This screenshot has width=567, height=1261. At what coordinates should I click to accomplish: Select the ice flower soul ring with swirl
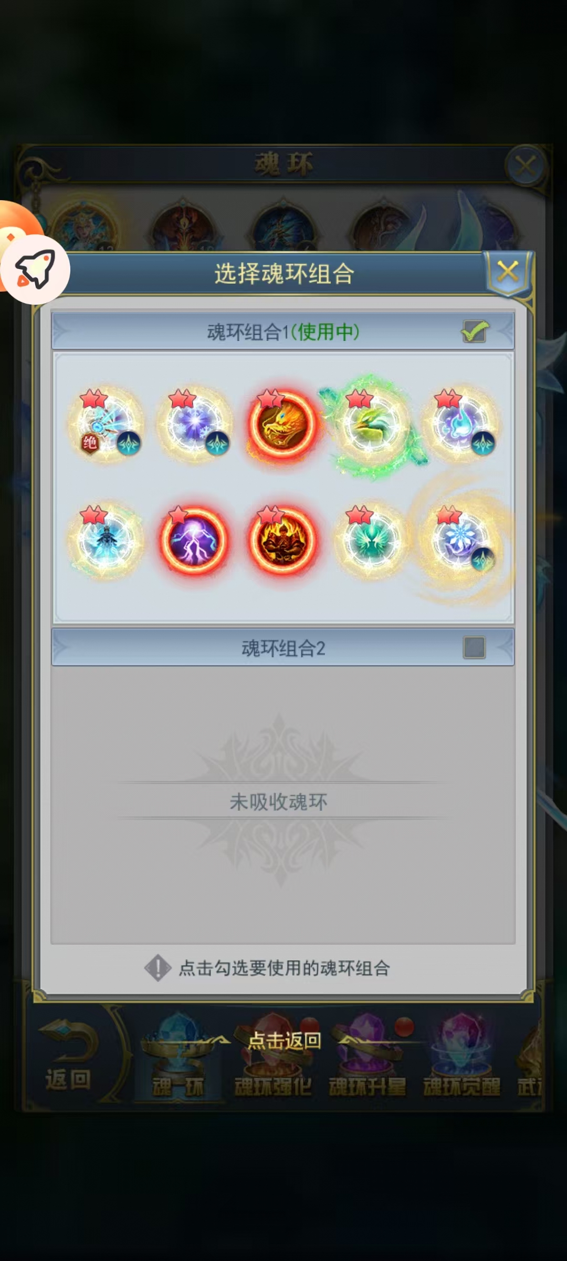coord(461,540)
